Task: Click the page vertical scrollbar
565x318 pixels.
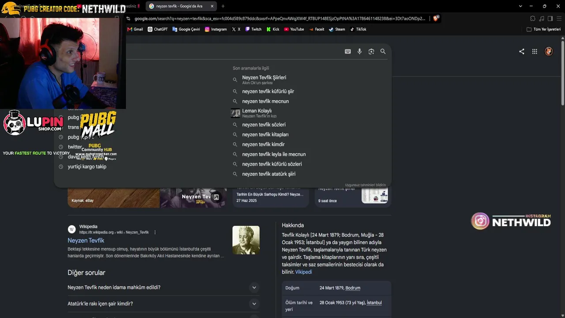Action: [x=563, y=73]
